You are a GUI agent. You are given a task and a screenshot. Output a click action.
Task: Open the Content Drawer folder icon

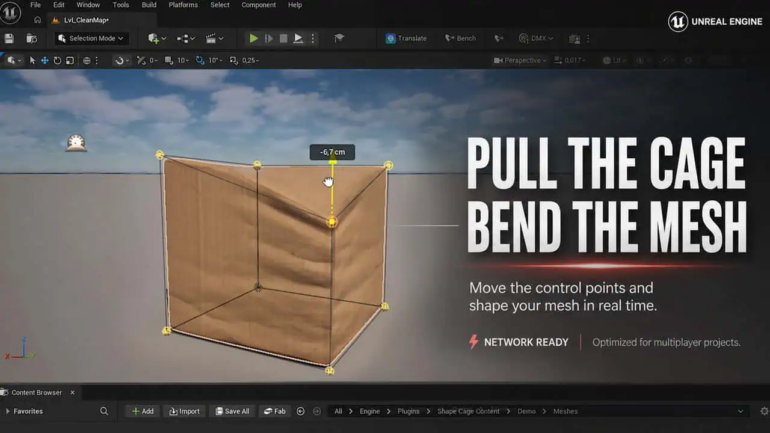click(31, 38)
